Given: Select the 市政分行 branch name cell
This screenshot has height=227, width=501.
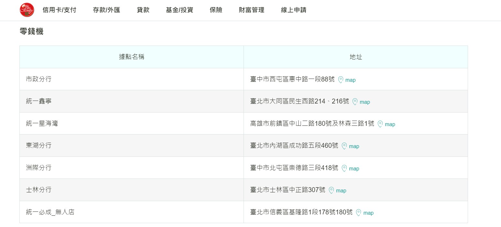Looking at the screenshot, I should (132, 79).
